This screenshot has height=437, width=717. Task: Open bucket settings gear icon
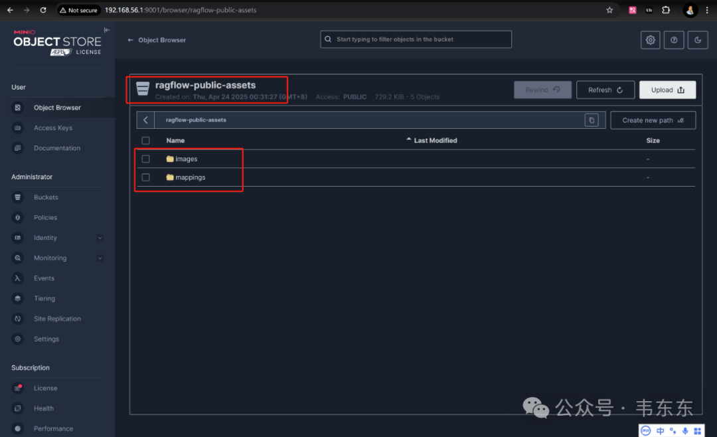point(651,40)
